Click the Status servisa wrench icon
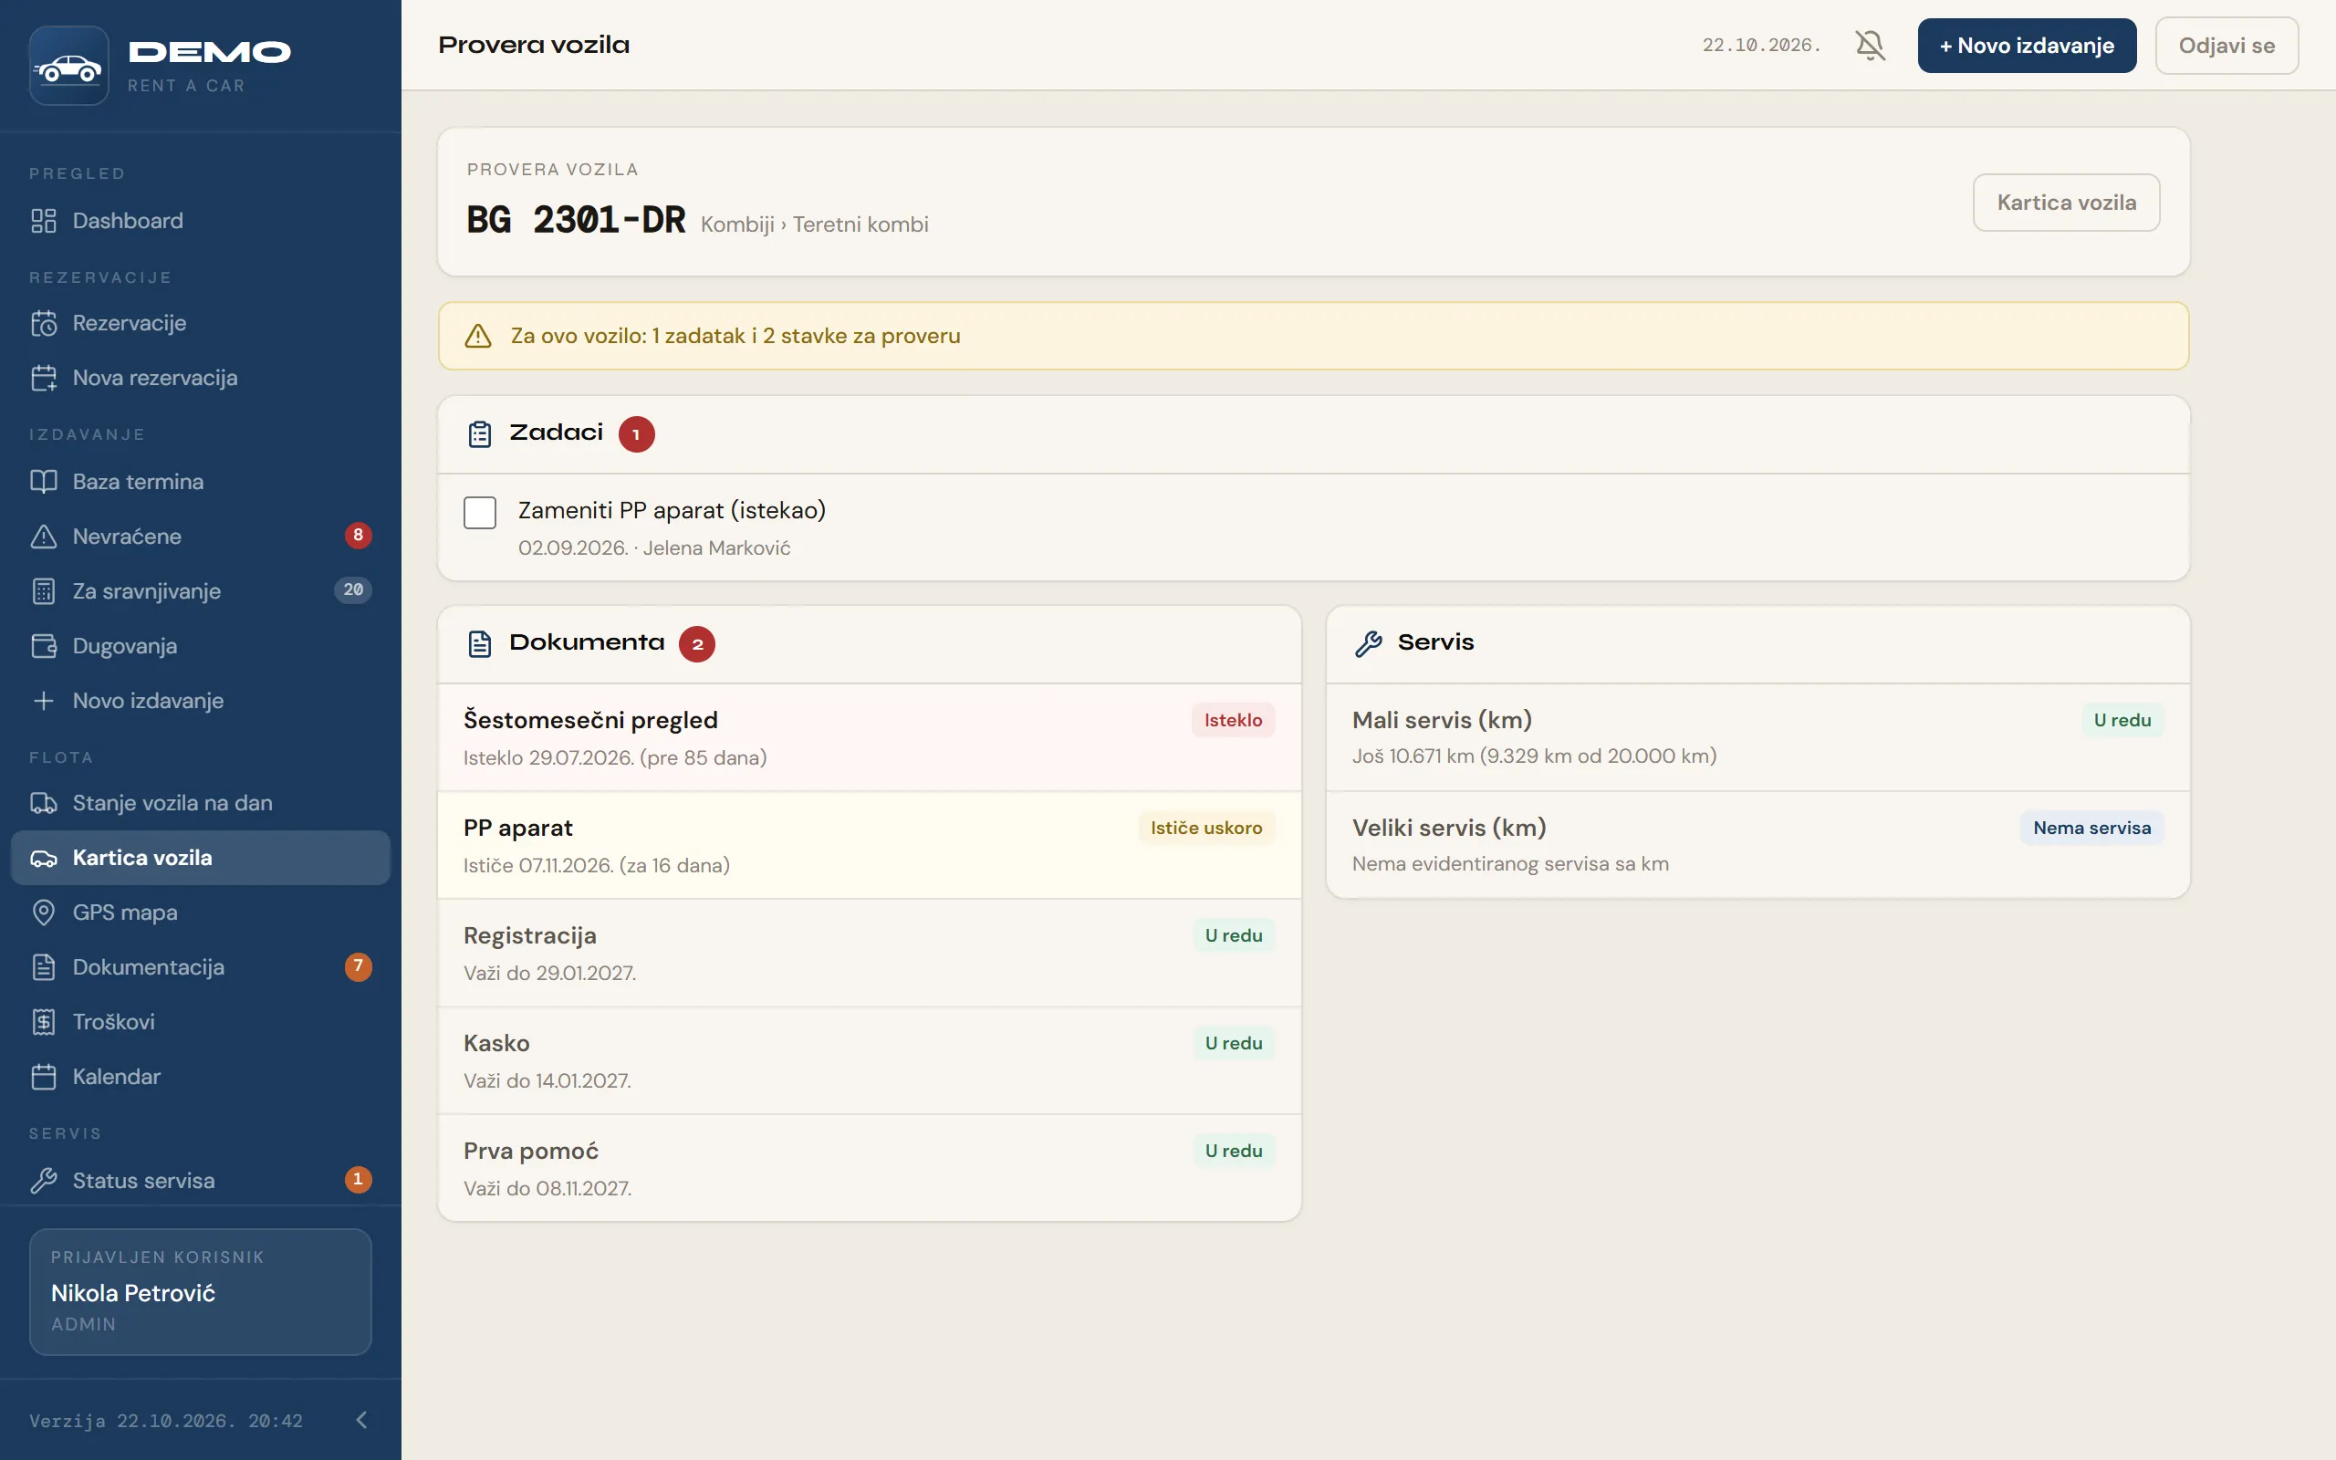2336x1460 pixels. click(x=44, y=1180)
